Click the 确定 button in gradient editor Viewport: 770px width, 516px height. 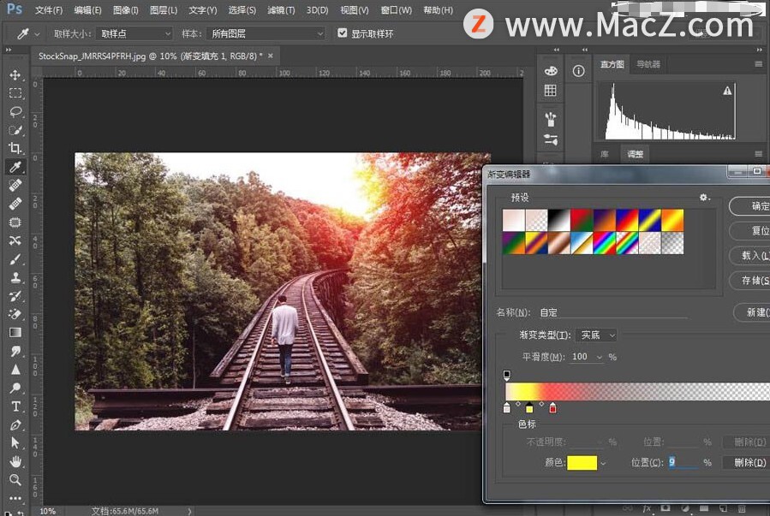(750, 206)
